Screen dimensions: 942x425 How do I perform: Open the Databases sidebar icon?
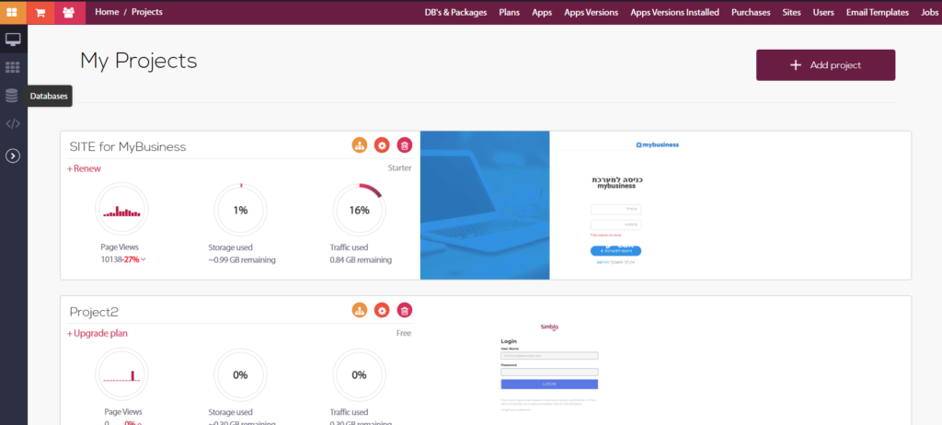13,96
